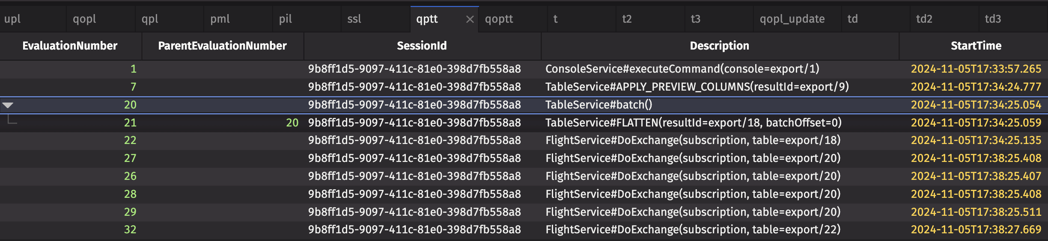The height and width of the screenshot is (241, 1048).
Task: Sort by the Description column header
Action: (719, 46)
